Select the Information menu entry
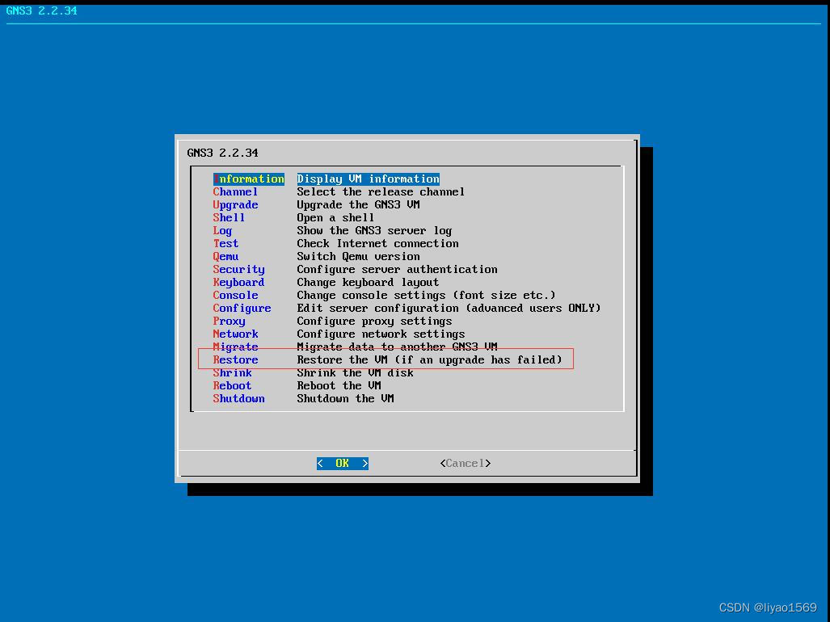 tap(249, 179)
